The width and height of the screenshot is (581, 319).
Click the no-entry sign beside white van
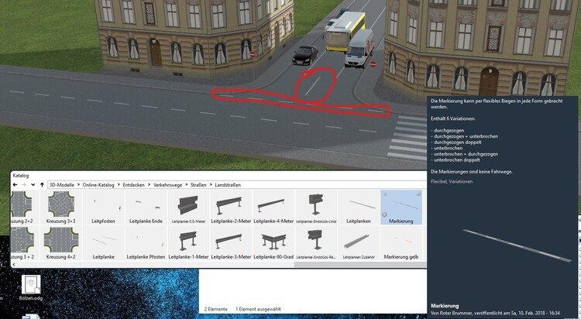click(373, 64)
